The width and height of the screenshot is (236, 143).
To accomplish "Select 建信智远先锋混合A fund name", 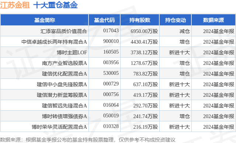I will [x=65, y=106].
